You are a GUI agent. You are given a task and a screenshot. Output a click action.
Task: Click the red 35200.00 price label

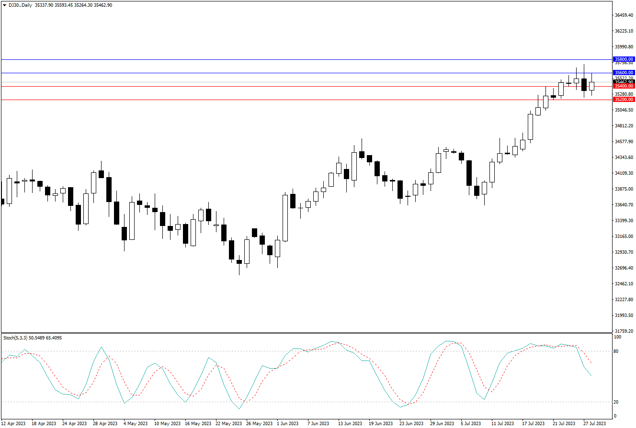pos(624,100)
